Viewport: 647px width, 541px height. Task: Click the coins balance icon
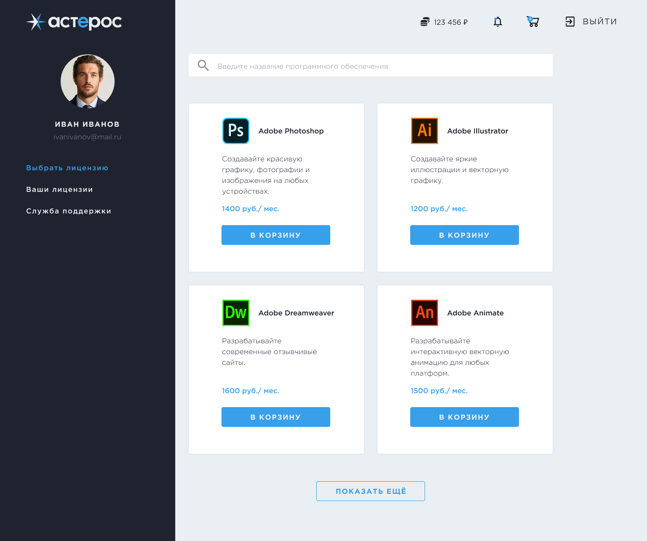[425, 22]
